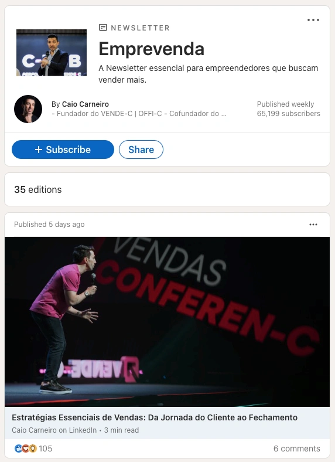Click the like reaction icon under article

coord(18,449)
